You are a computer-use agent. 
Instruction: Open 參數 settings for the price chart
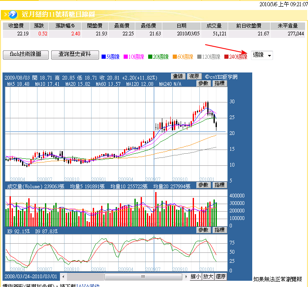coord(203,84)
